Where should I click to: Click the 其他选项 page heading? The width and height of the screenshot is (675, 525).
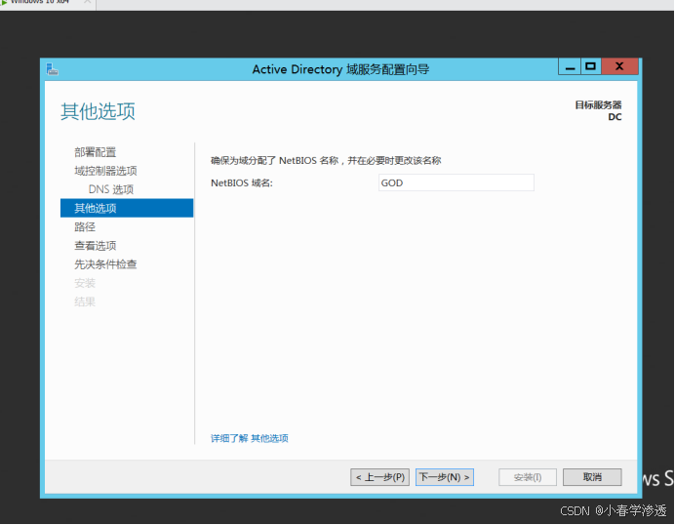click(x=98, y=111)
